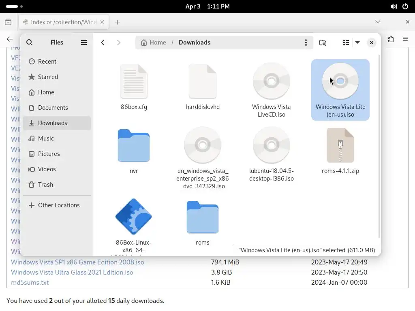
Task: Go back in Files navigation
Action: 103,42
